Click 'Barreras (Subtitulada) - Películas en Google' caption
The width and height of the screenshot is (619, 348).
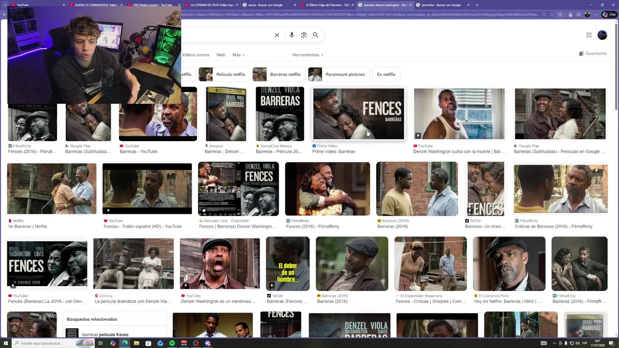pos(560,151)
